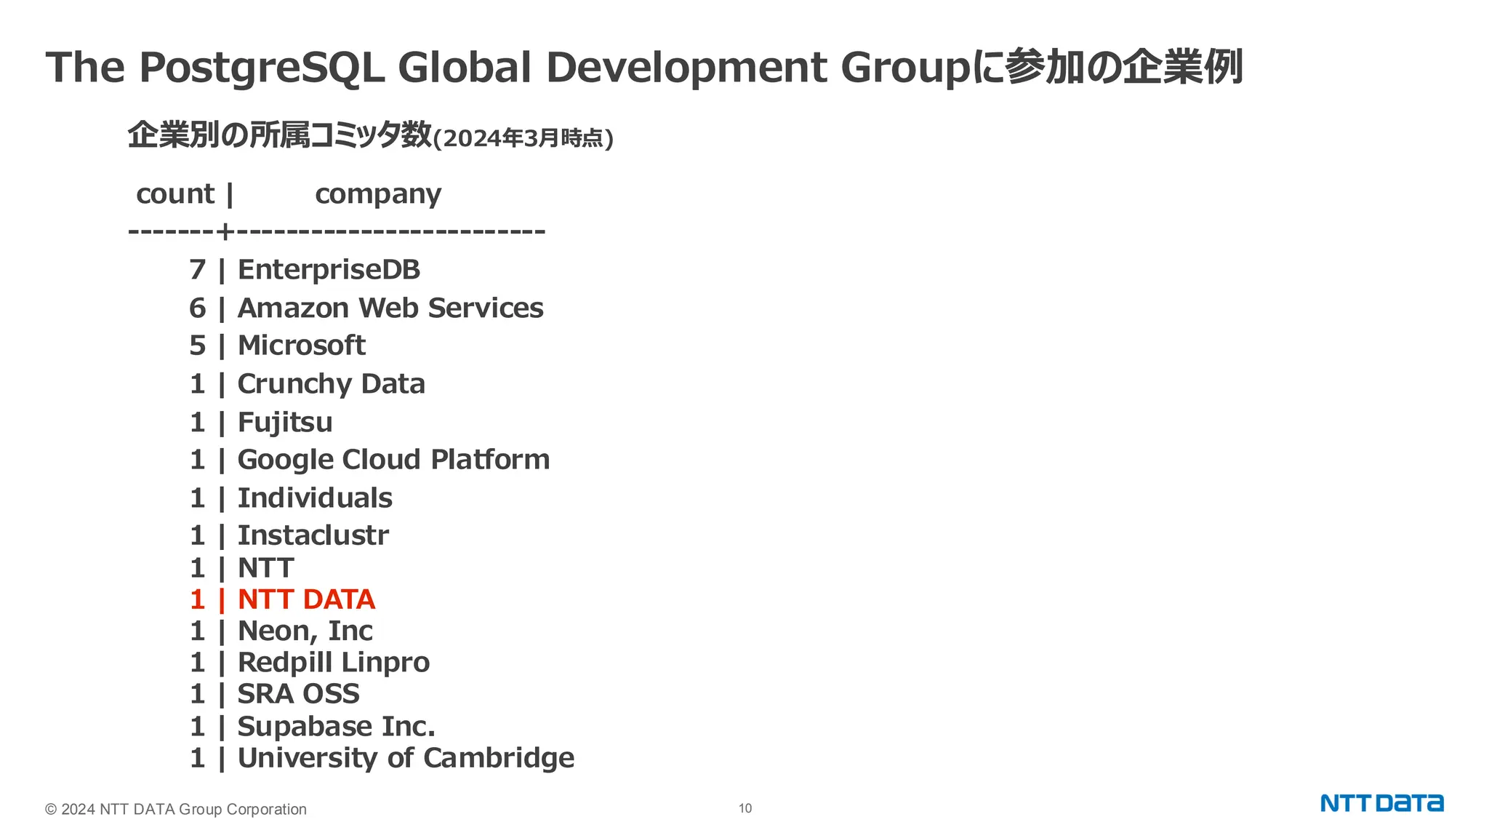Click the company column header
Viewport: 1489px width, 838px height.
378,194
